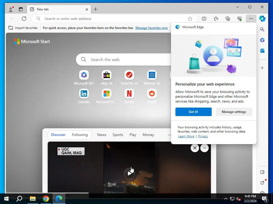Switch to the Following tab
The image size is (273, 204).
click(x=80, y=135)
